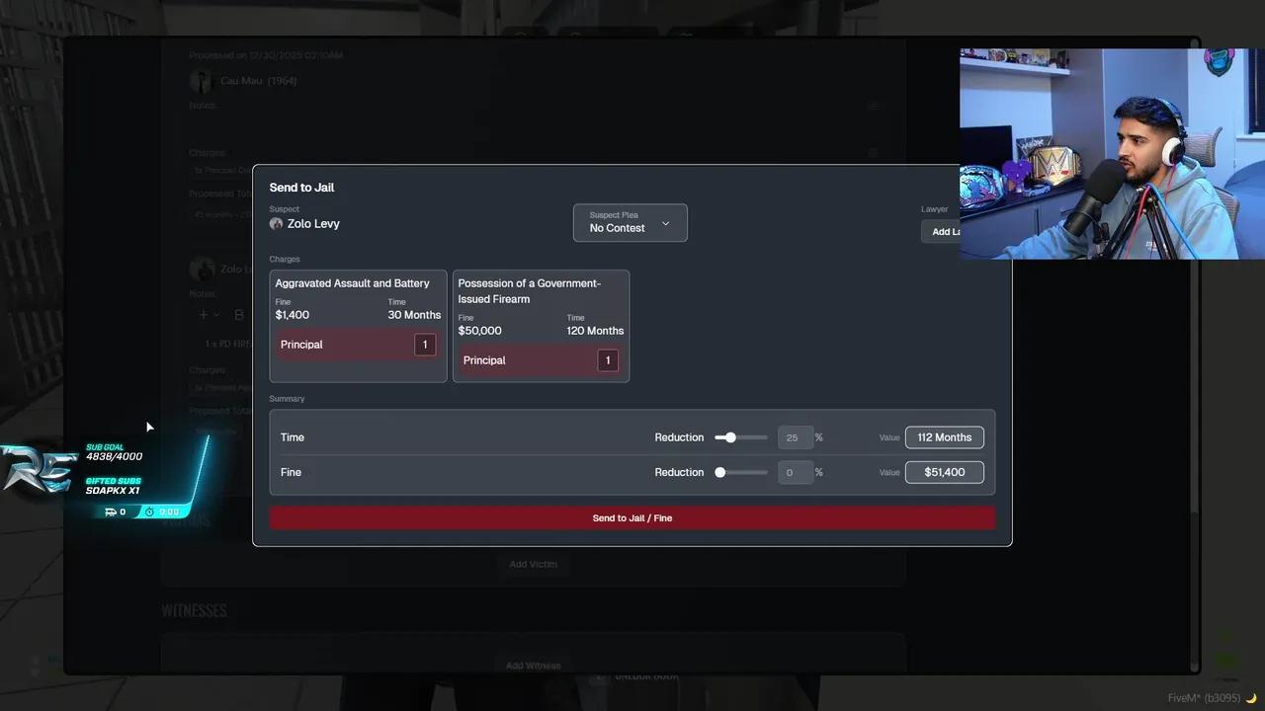Click the $1,400 fine amount
The width and height of the screenshot is (1265, 711).
pos(293,315)
